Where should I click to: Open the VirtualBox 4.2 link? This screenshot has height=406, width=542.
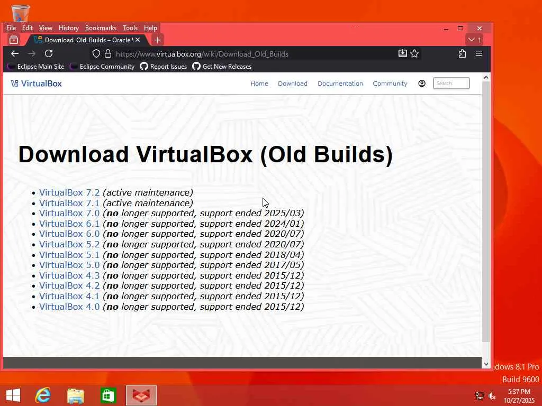69,286
